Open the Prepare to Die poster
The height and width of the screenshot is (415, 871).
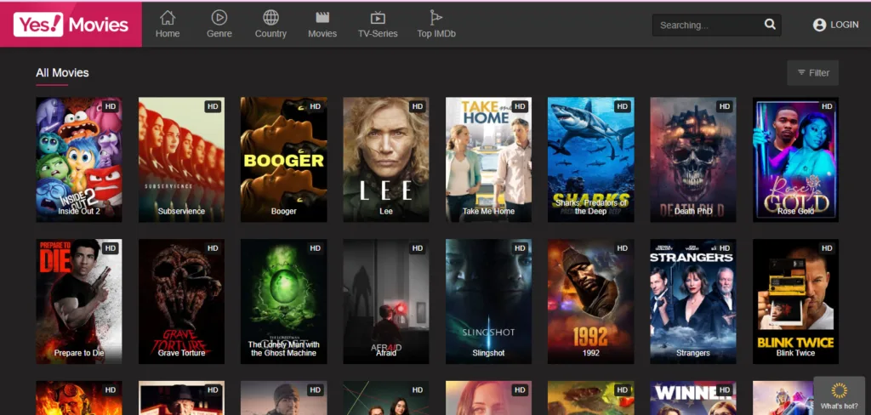(79, 302)
